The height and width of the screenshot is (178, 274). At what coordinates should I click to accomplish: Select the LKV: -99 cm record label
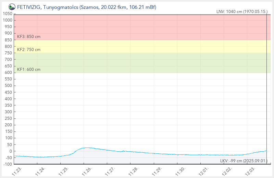coord(243,161)
